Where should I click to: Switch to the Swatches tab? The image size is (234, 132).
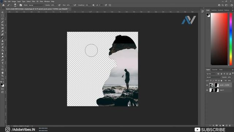pos(214,10)
